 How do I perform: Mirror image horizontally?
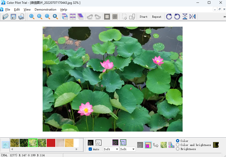(193, 17)
